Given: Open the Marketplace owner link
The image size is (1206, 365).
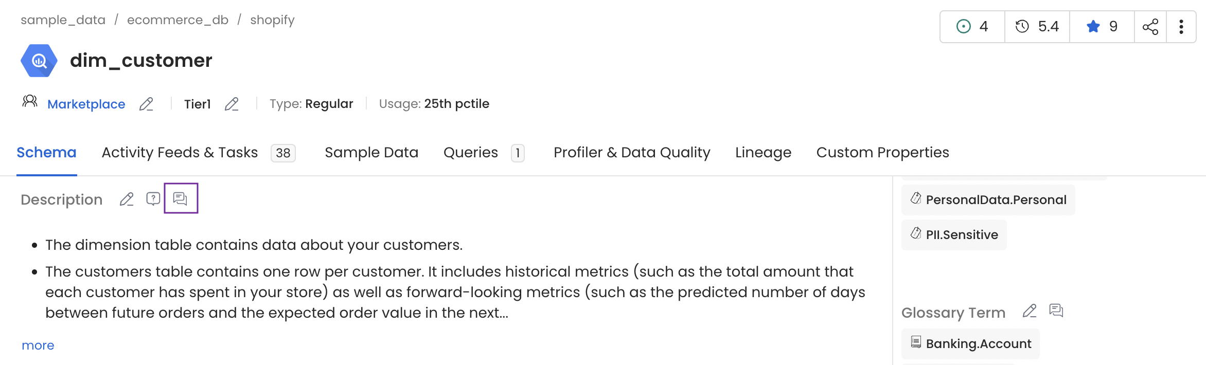Looking at the screenshot, I should pos(86,104).
